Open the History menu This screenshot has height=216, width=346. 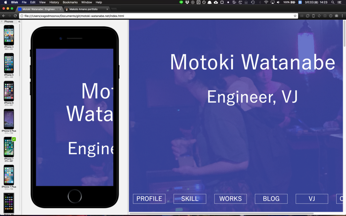[54, 2]
